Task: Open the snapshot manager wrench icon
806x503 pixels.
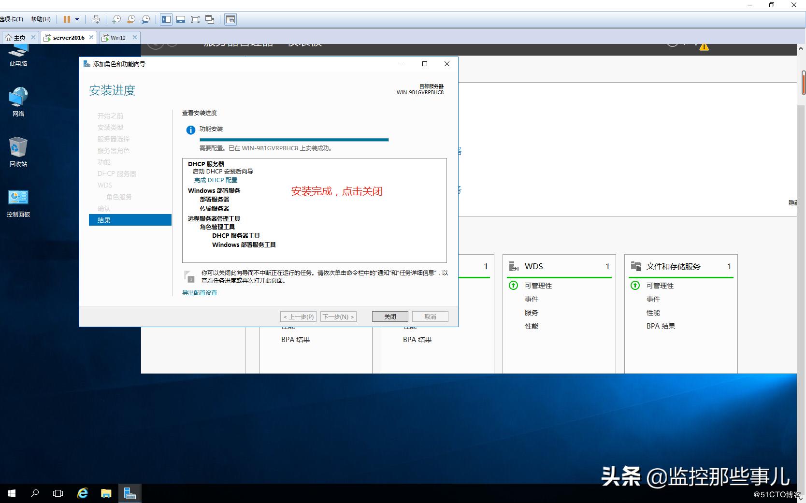Action: [145, 19]
